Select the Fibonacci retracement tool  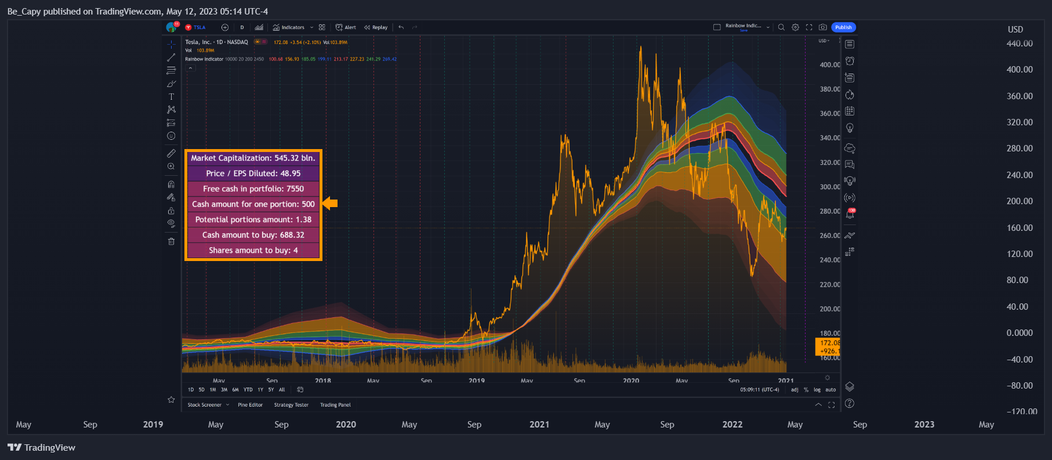171,70
